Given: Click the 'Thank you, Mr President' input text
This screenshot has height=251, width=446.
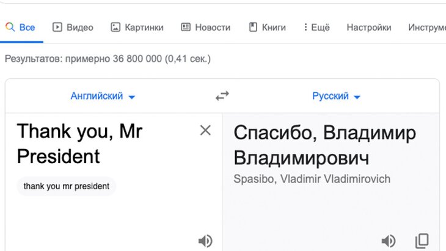Looking at the screenshot, I should click(x=79, y=144).
